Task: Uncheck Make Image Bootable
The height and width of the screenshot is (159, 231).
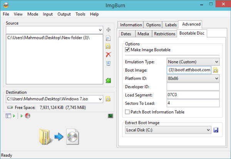Action: [x=127, y=50]
